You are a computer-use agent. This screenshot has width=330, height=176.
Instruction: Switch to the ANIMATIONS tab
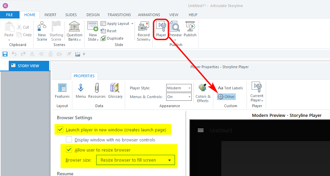coord(149,15)
